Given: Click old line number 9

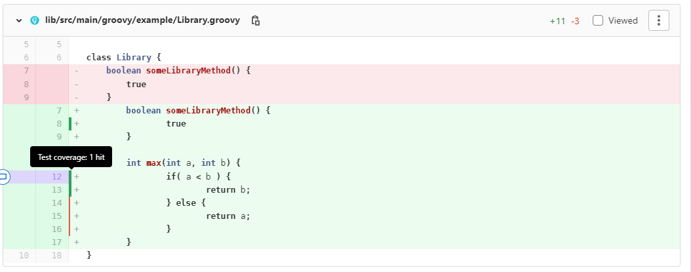Looking at the screenshot, I should tap(26, 98).
